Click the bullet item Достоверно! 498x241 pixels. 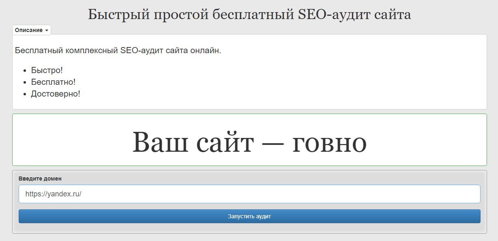[x=56, y=94]
